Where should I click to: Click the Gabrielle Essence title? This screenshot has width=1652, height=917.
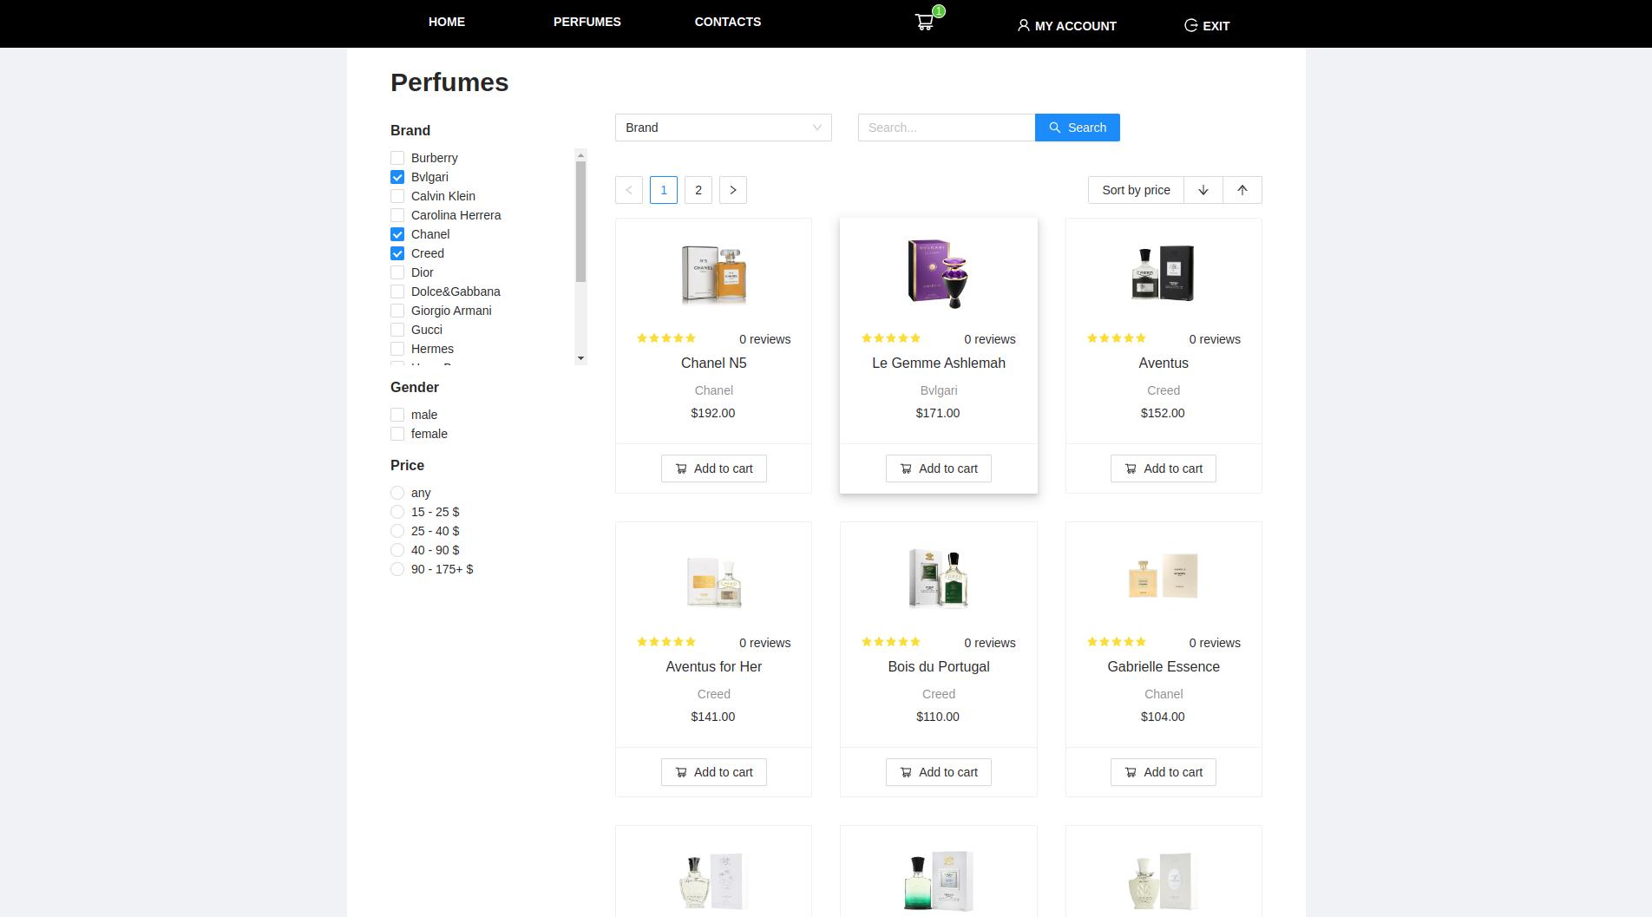point(1164,667)
